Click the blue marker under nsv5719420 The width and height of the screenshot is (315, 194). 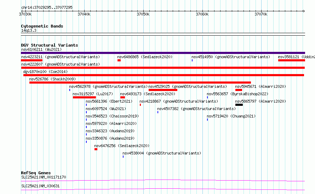(x=207, y=120)
